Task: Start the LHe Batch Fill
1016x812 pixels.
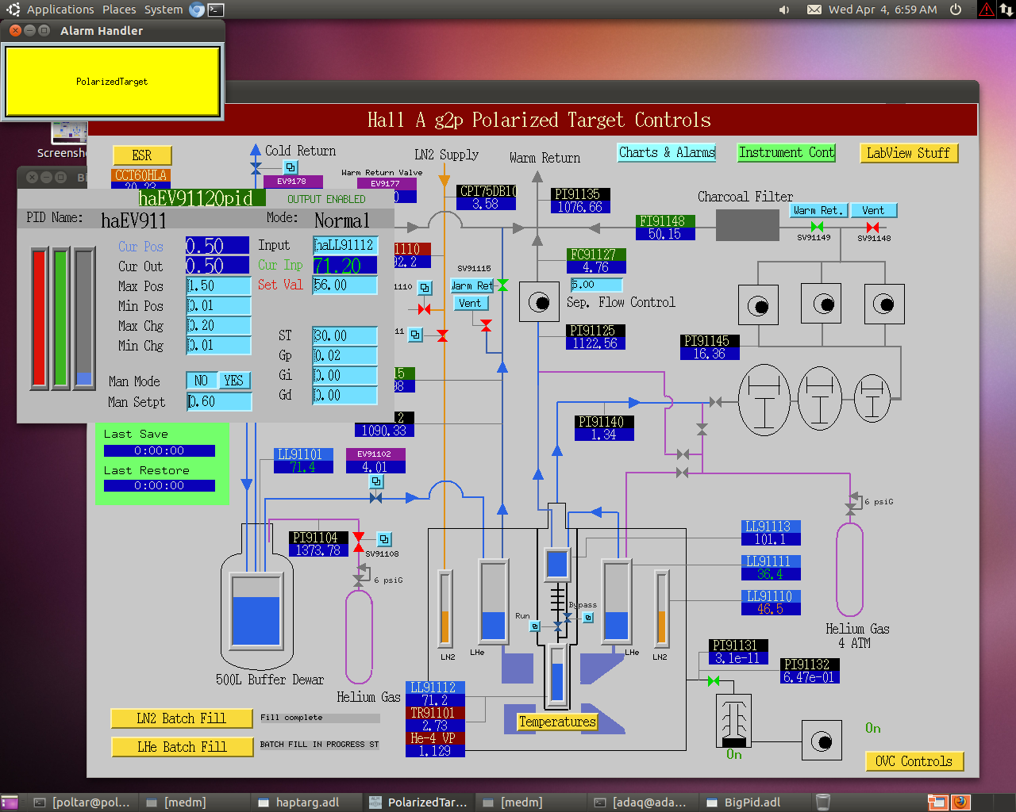Action: click(183, 747)
